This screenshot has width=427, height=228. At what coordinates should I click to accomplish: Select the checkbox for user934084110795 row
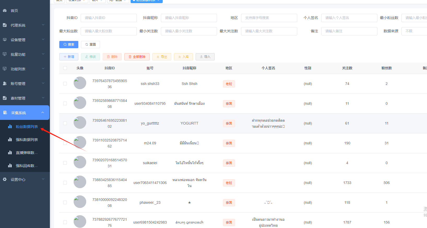(x=65, y=103)
